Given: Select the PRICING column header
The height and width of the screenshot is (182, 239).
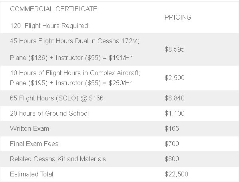Looking at the screenshot, I should [x=178, y=17].
